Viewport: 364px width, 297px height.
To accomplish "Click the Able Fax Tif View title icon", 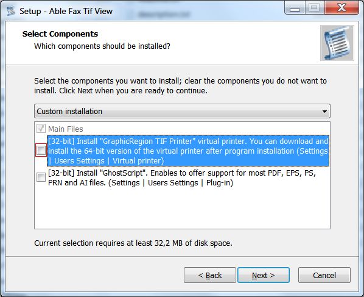I will coord(11,11).
